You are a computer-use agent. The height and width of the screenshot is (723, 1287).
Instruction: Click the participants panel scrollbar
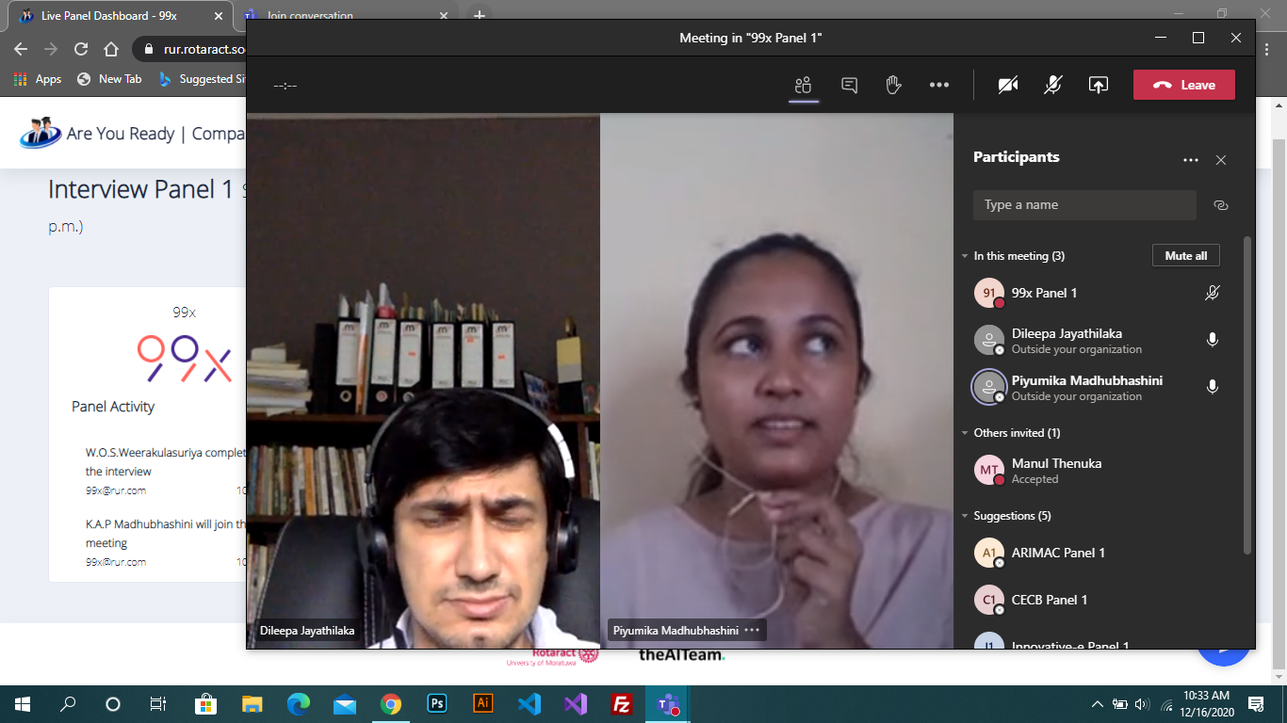click(1247, 395)
